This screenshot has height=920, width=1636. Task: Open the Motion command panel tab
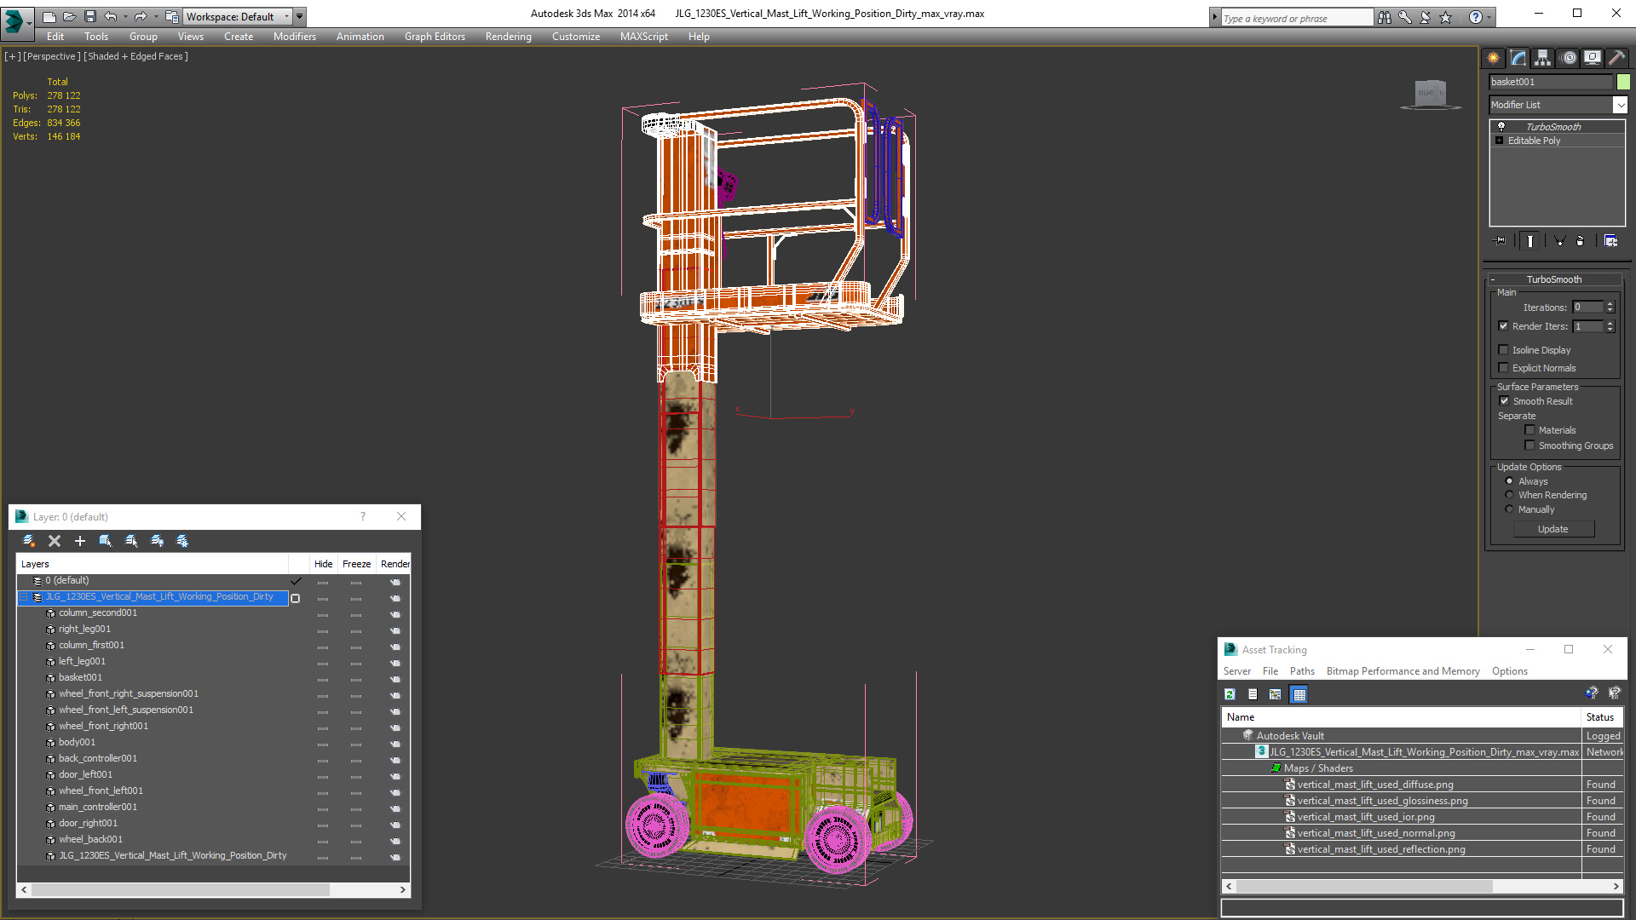pyautogui.click(x=1569, y=58)
